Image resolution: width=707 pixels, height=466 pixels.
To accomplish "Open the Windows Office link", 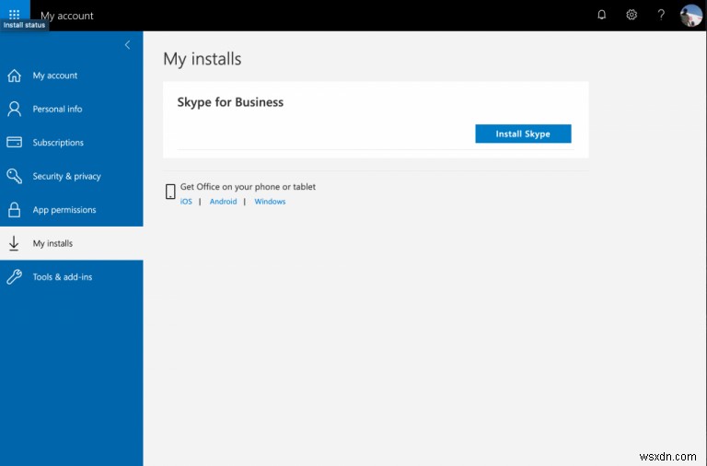I will 270,201.
